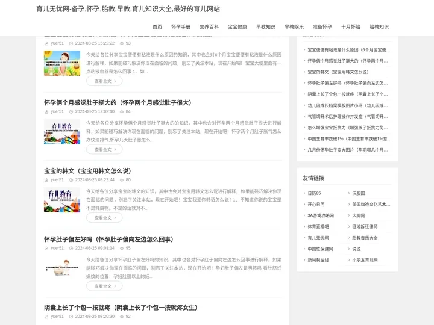Open friend link 说说
The image size is (434, 325).
(356, 249)
